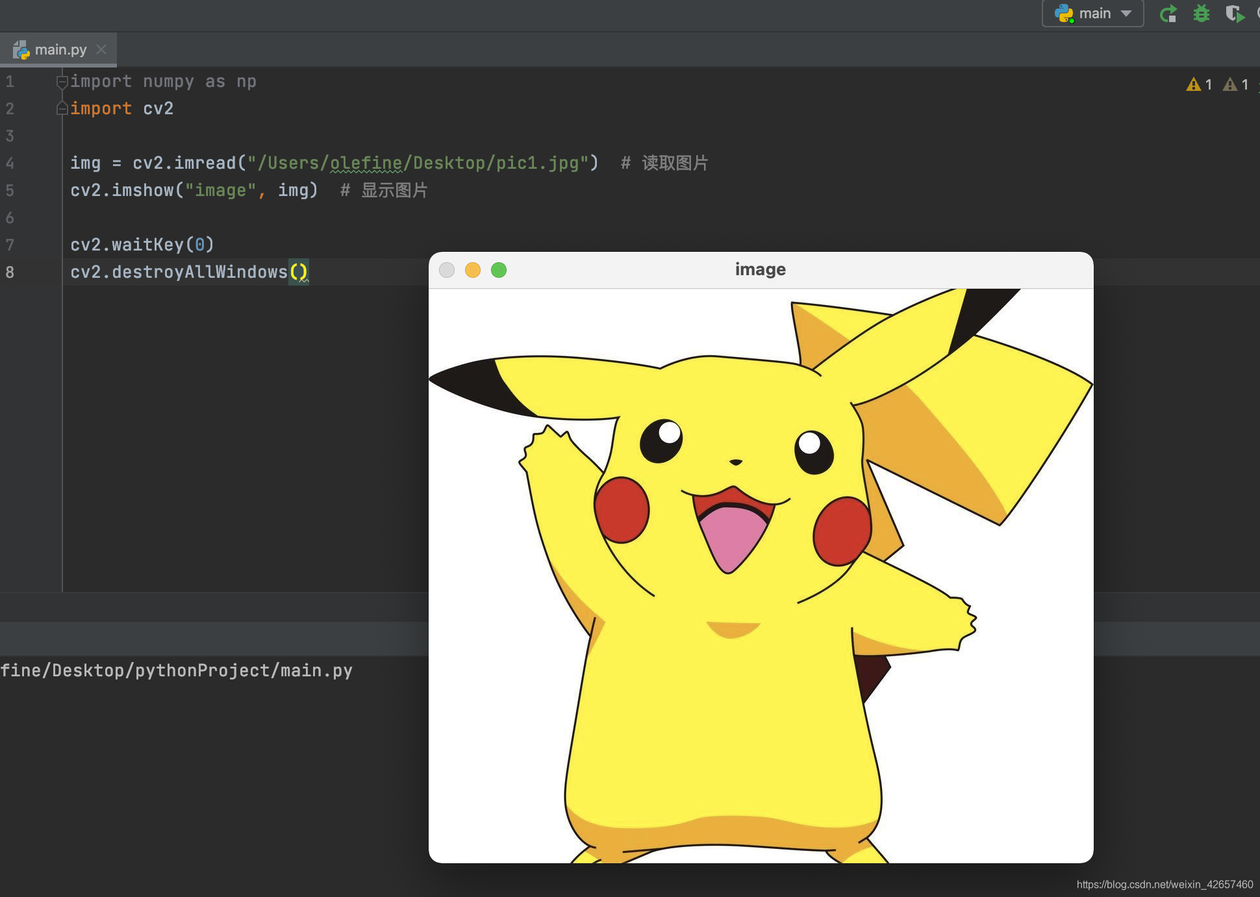Screen dimensions: 1260x897
Task: Toggle a breakpoint at line number 8
Action: pyautogui.click(x=10, y=272)
